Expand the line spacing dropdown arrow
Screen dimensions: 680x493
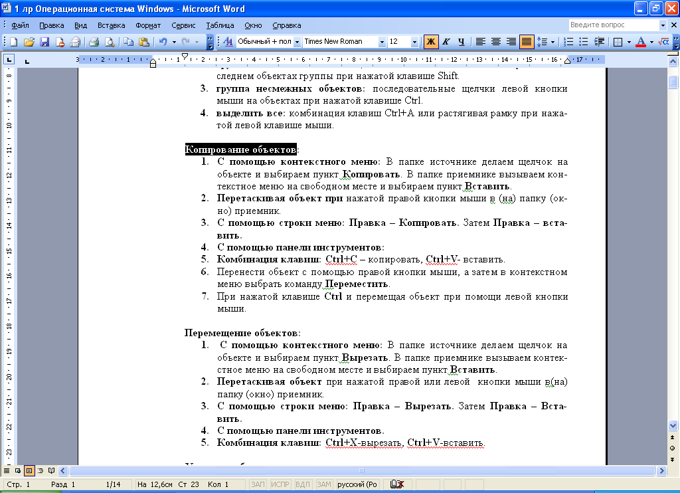[552, 42]
